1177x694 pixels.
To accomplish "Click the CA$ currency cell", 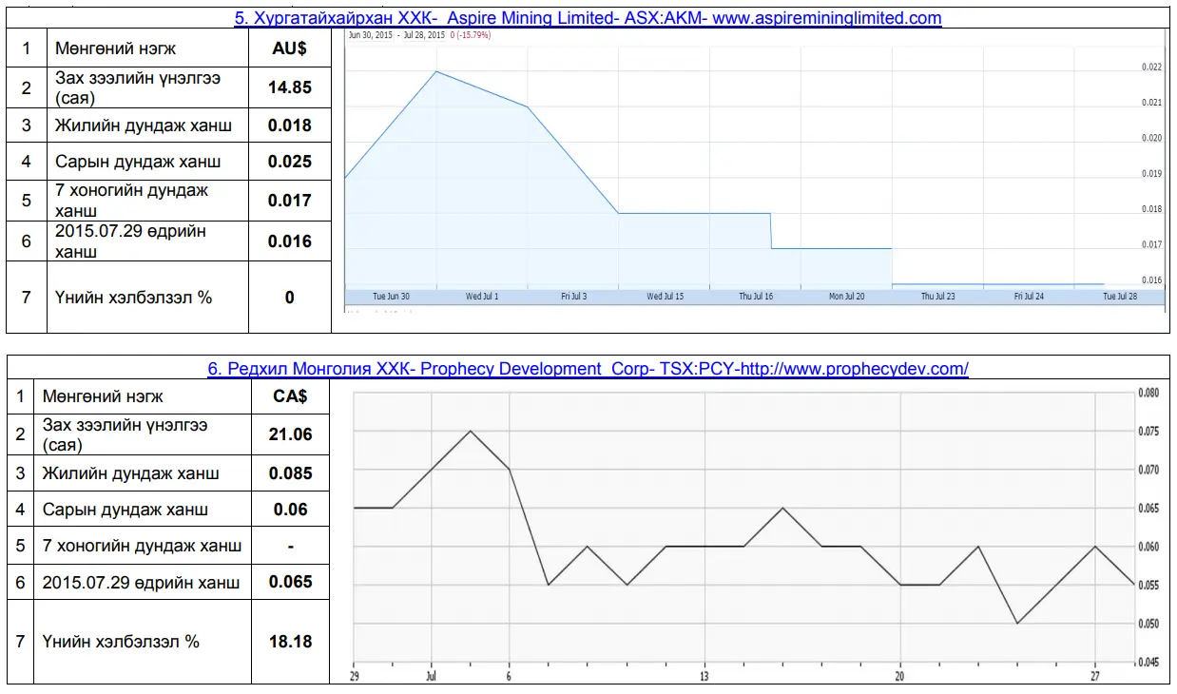I will tap(290, 395).
